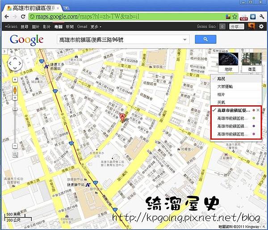The image size is (268, 230).
Task: Close the 高雄市前鎮區復… browser tab
Action: (58, 8)
